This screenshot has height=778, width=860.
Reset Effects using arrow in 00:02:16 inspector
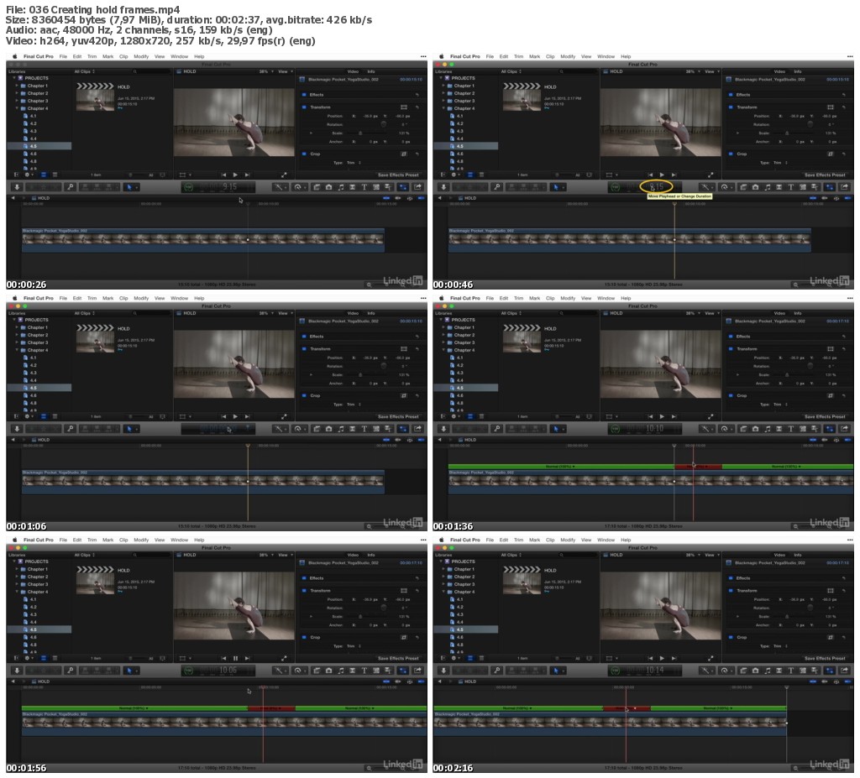[x=844, y=578]
